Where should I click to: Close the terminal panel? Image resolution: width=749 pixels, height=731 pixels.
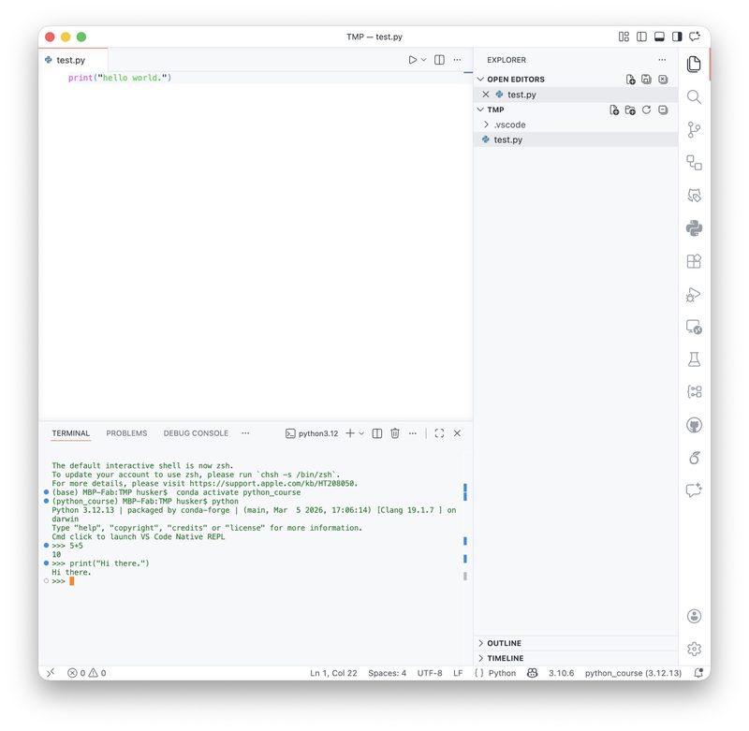click(x=457, y=433)
